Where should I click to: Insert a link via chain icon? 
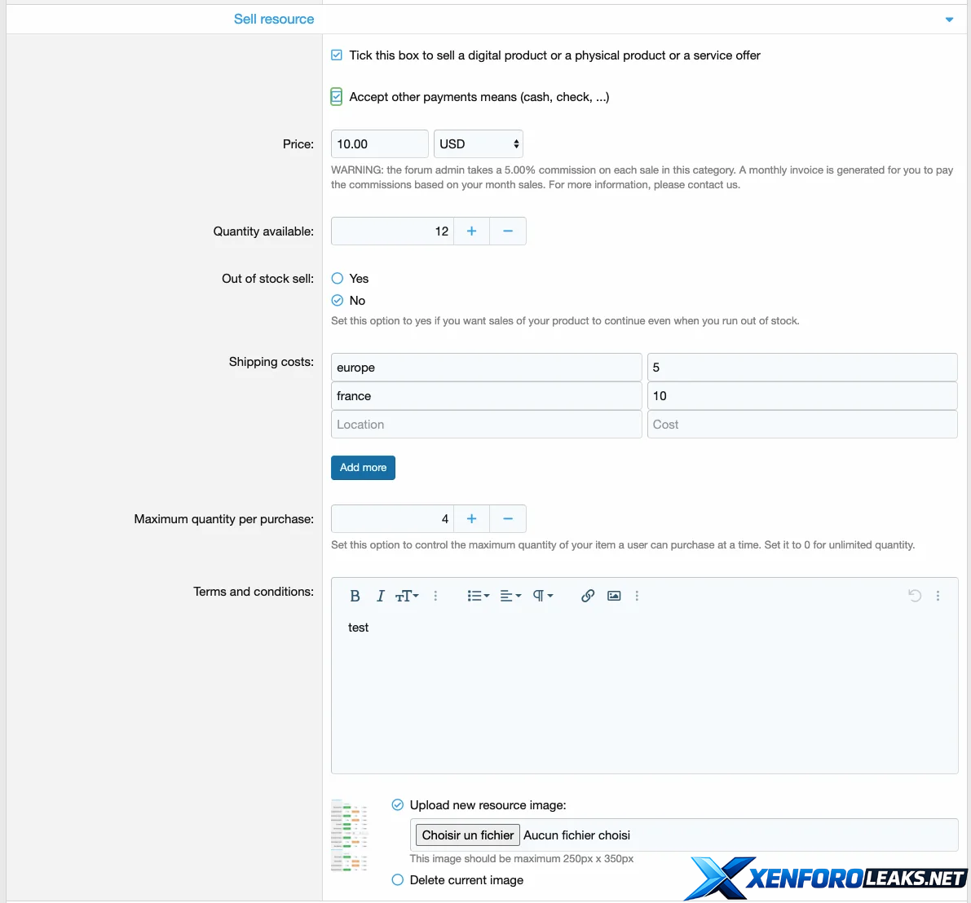(x=587, y=596)
